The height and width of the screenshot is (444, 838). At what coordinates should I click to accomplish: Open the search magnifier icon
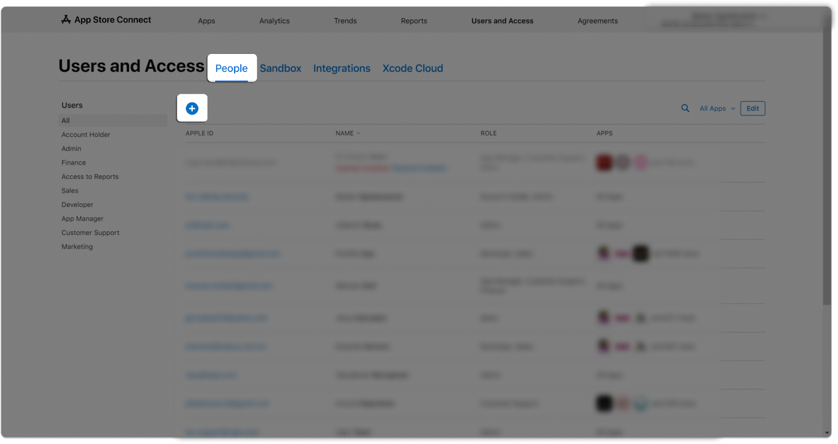tap(685, 108)
